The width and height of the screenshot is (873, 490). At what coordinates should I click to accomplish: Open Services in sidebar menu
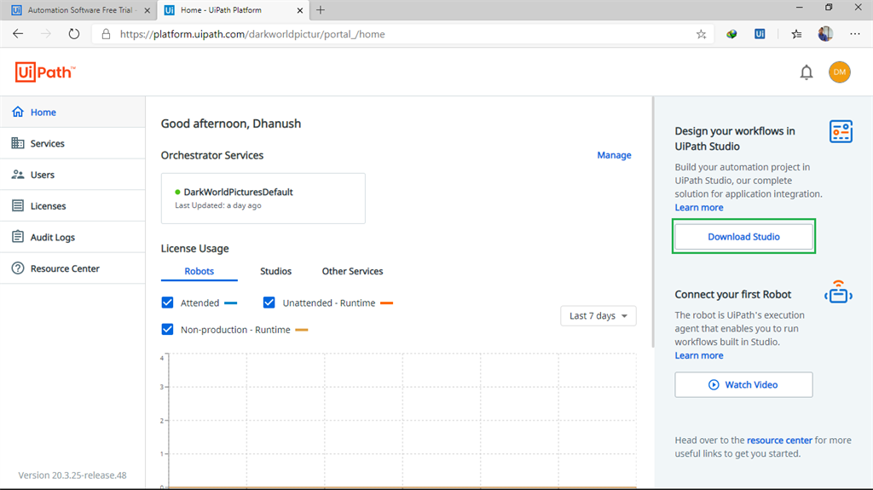pyautogui.click(x=72, y=143)
